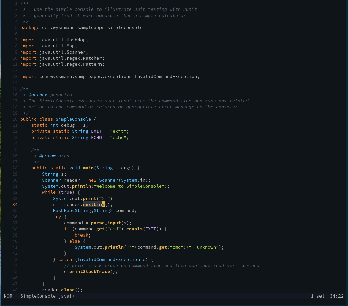Click the '1 sel' selection counter
This screenshot has height=306, width=348.
pos(318,296)
